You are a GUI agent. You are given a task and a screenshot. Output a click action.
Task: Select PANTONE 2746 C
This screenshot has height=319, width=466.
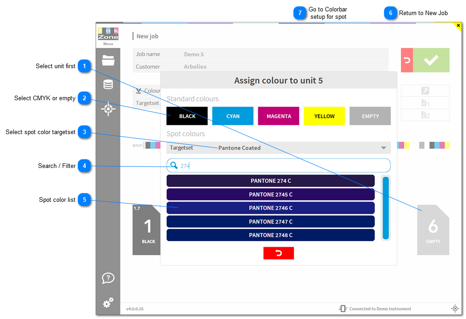coord(271,208)
